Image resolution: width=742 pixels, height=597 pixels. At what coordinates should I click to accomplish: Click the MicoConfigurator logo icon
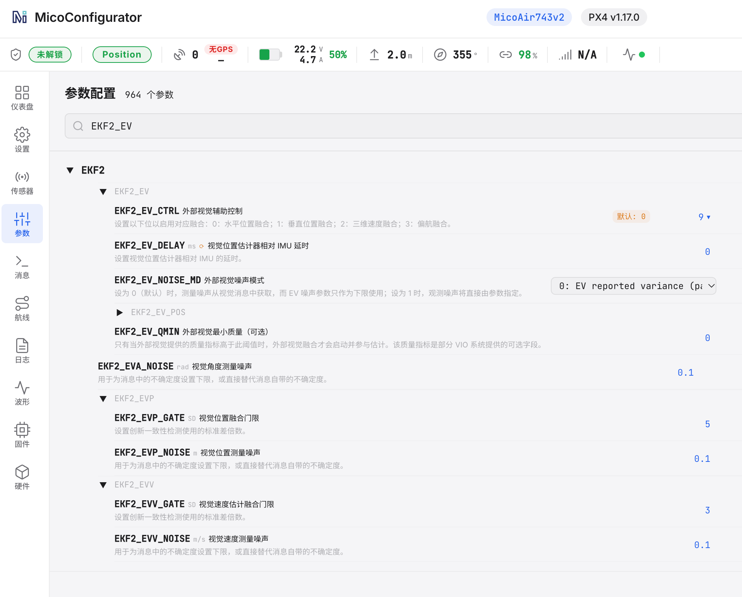coord(20,17)
